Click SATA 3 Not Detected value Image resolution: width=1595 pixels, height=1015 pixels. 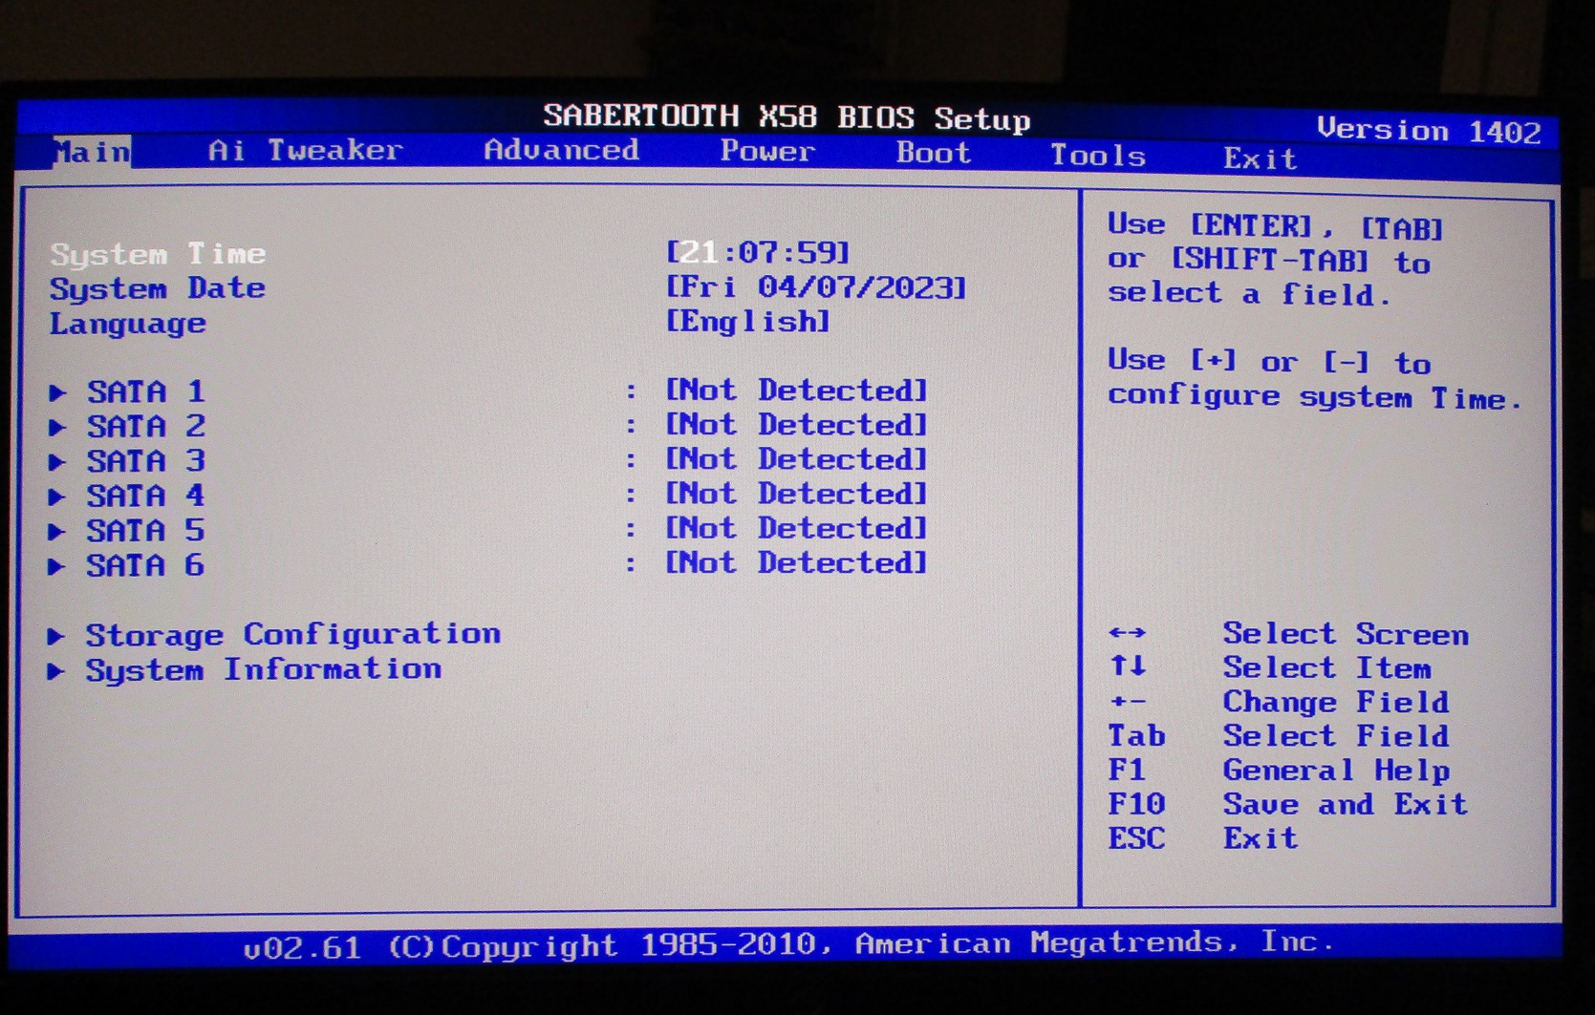[x=797, y=458]
